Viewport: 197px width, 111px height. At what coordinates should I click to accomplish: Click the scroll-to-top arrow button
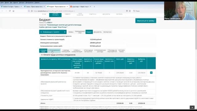coord(192,108)
